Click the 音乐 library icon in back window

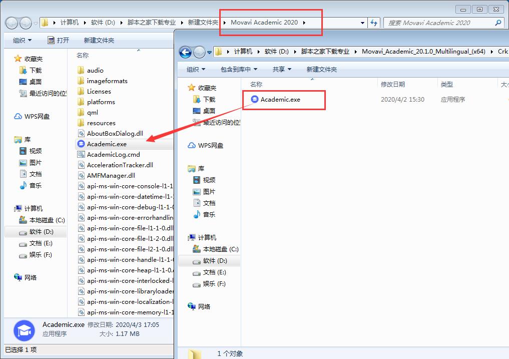click(23, 186)
